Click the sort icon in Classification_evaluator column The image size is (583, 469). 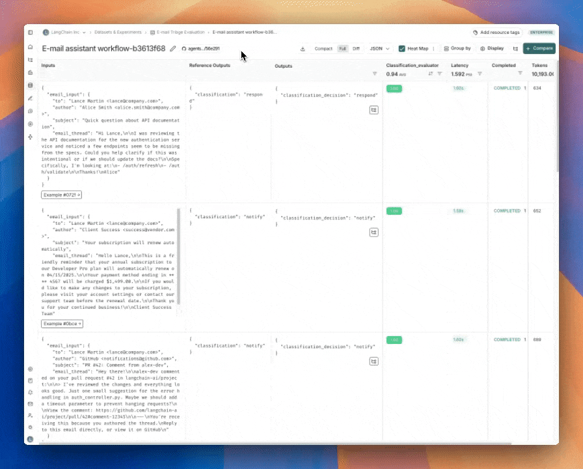tap(431, 74)
